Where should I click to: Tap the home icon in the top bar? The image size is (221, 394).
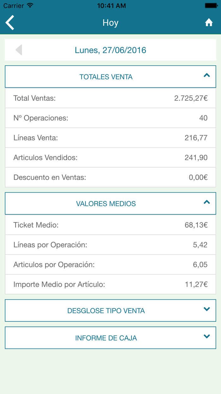coord(209,22)
